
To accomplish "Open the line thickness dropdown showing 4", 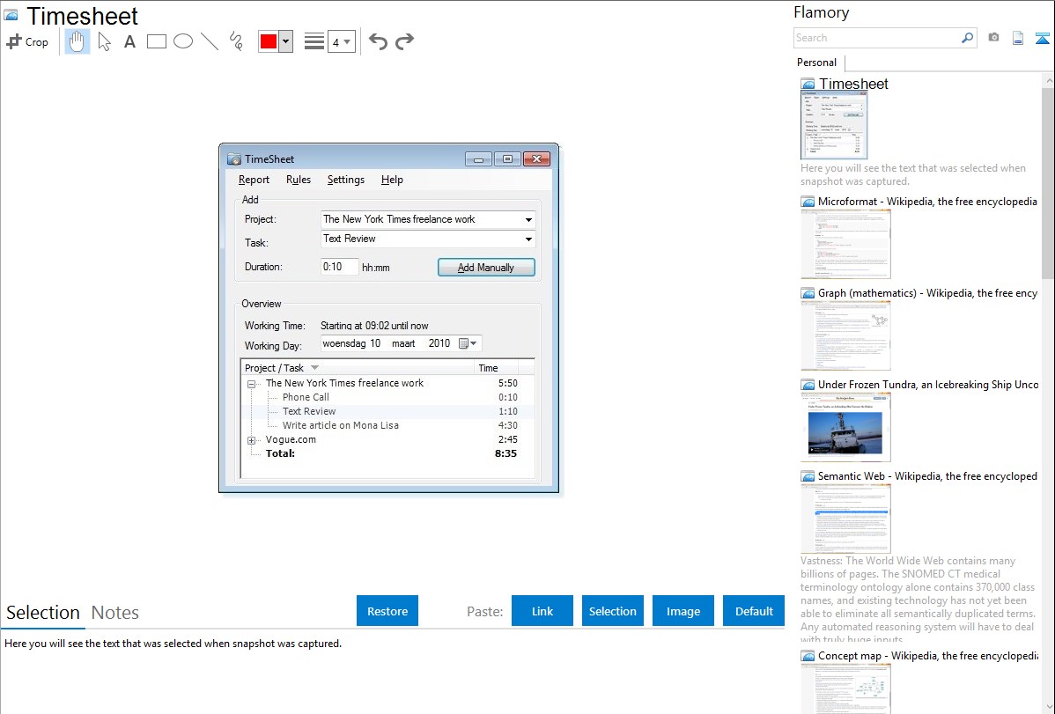I will point(341,41).
